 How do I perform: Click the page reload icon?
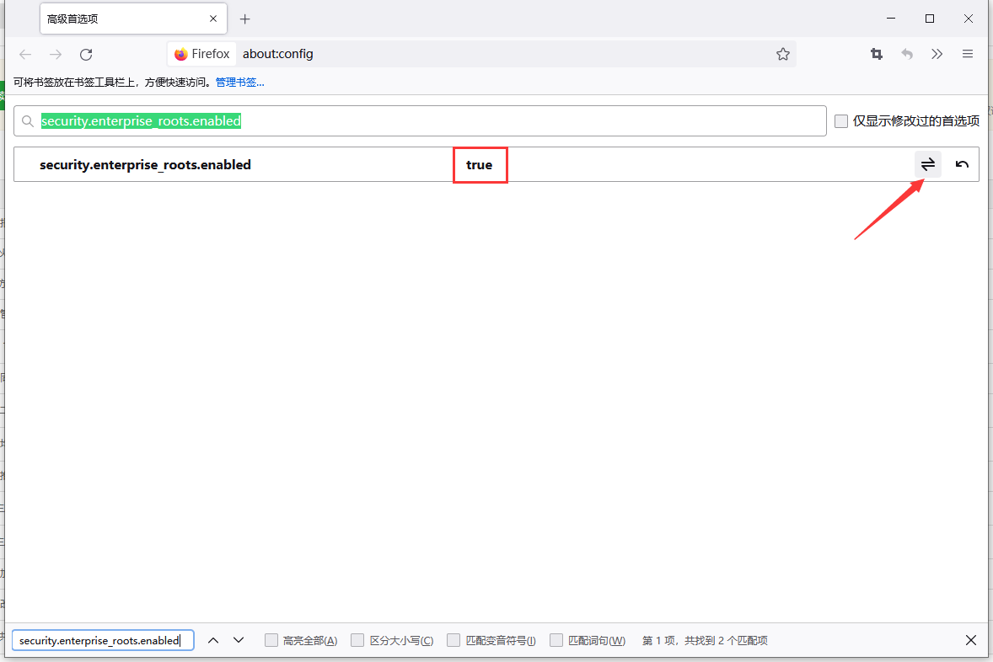[86, 54]
